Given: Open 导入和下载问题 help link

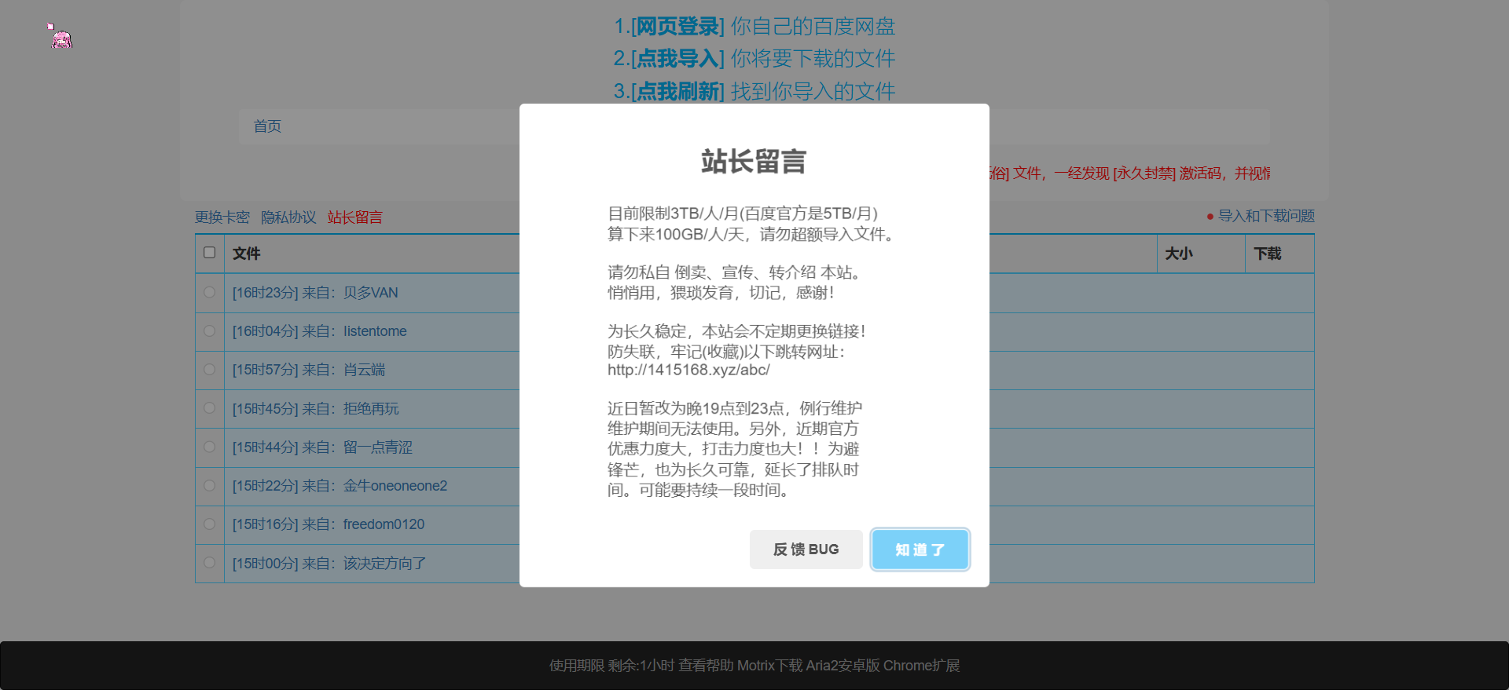Looking at the screenshot, I should pyautogui.click(x=1265, y=216).
